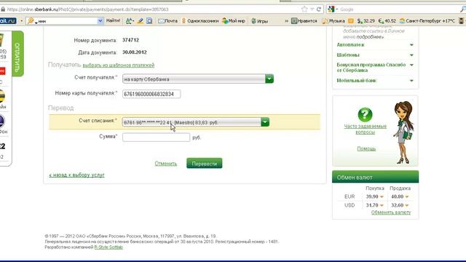Click the orange icon after Музыка

351,21
